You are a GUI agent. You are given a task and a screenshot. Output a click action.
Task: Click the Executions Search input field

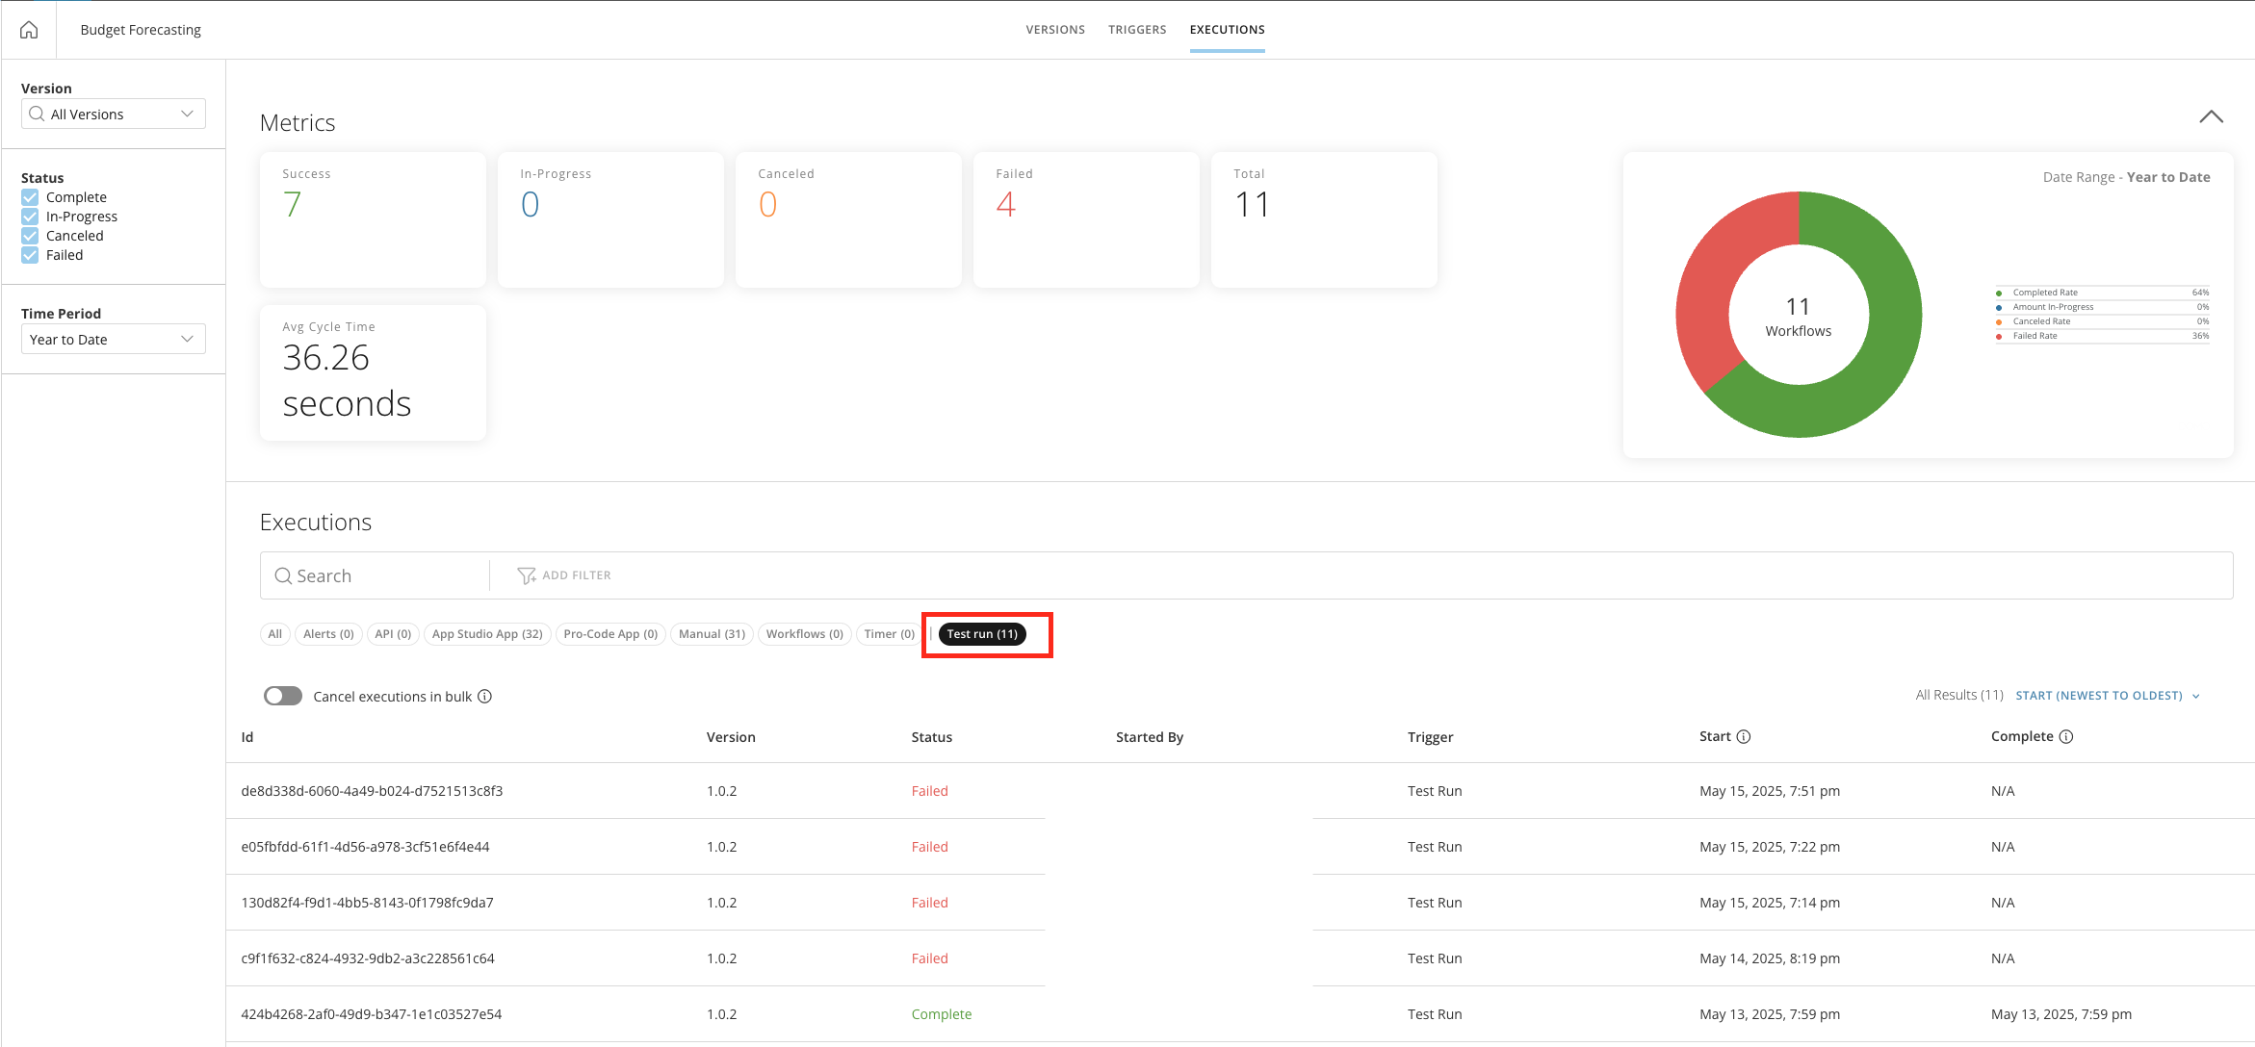pyautogui.click(x=385, y=575)
